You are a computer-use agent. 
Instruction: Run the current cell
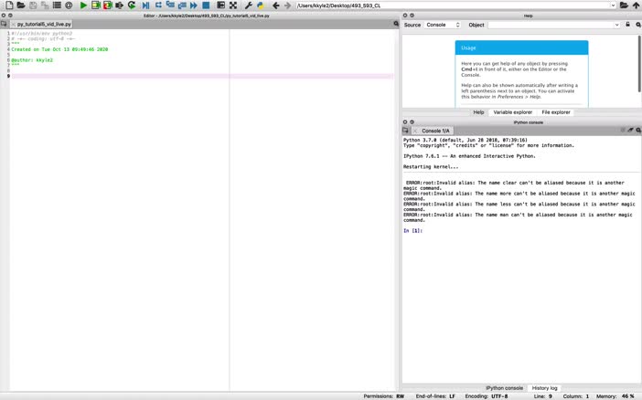(x=96, y=5)
